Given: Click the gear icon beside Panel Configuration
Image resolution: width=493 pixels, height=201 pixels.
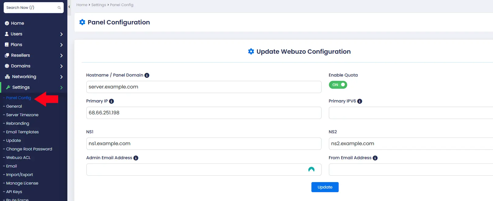Looking at the screenshot, I should tap(82, 22).
